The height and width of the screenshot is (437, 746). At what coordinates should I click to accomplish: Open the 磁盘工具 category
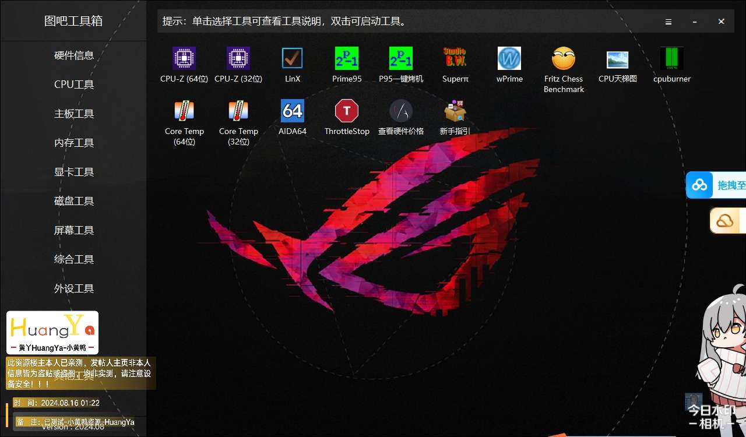[74, 201]
